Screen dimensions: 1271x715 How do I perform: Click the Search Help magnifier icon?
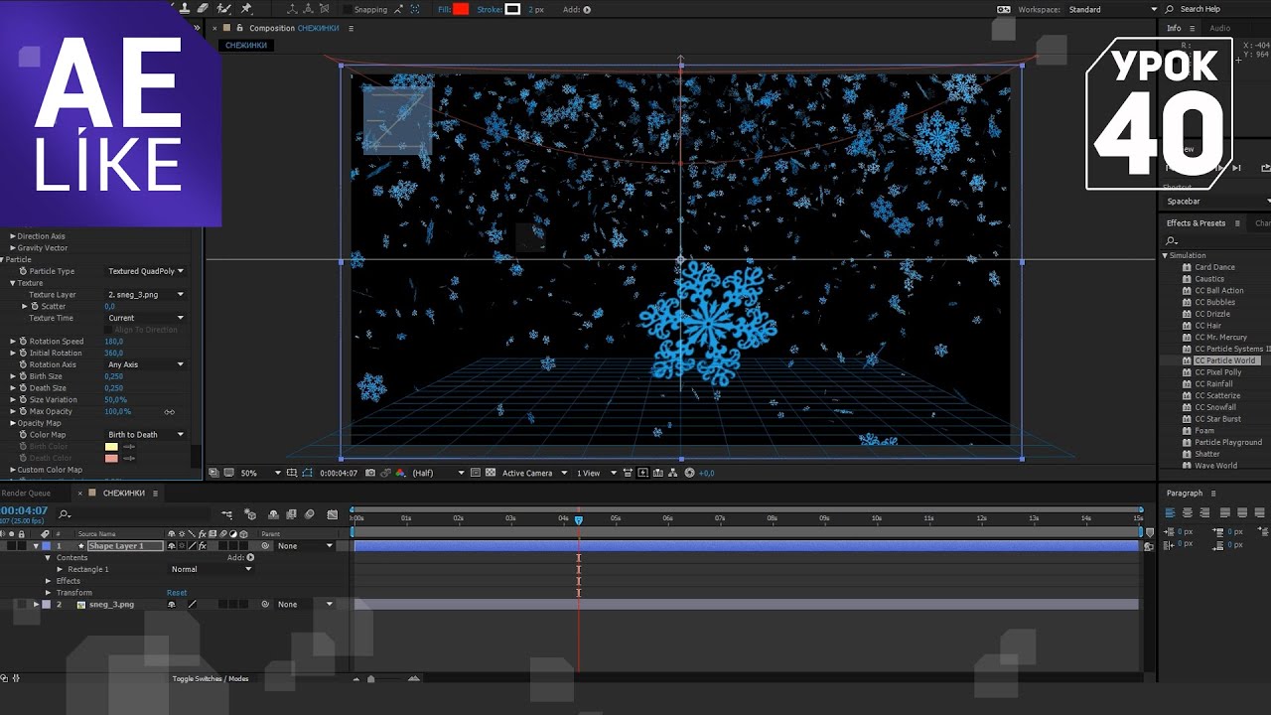point(1170,9)
